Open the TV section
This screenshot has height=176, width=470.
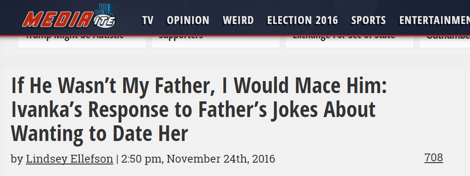[x=148, y=20]
